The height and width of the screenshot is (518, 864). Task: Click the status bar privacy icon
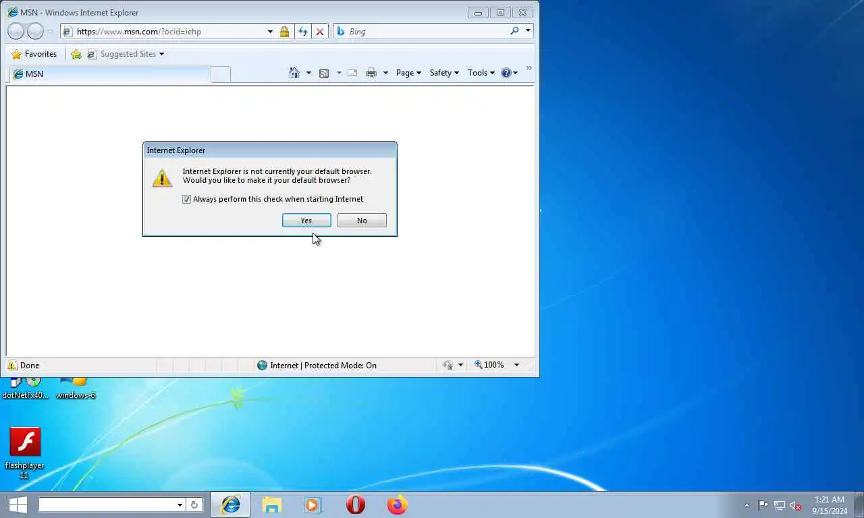448,366
